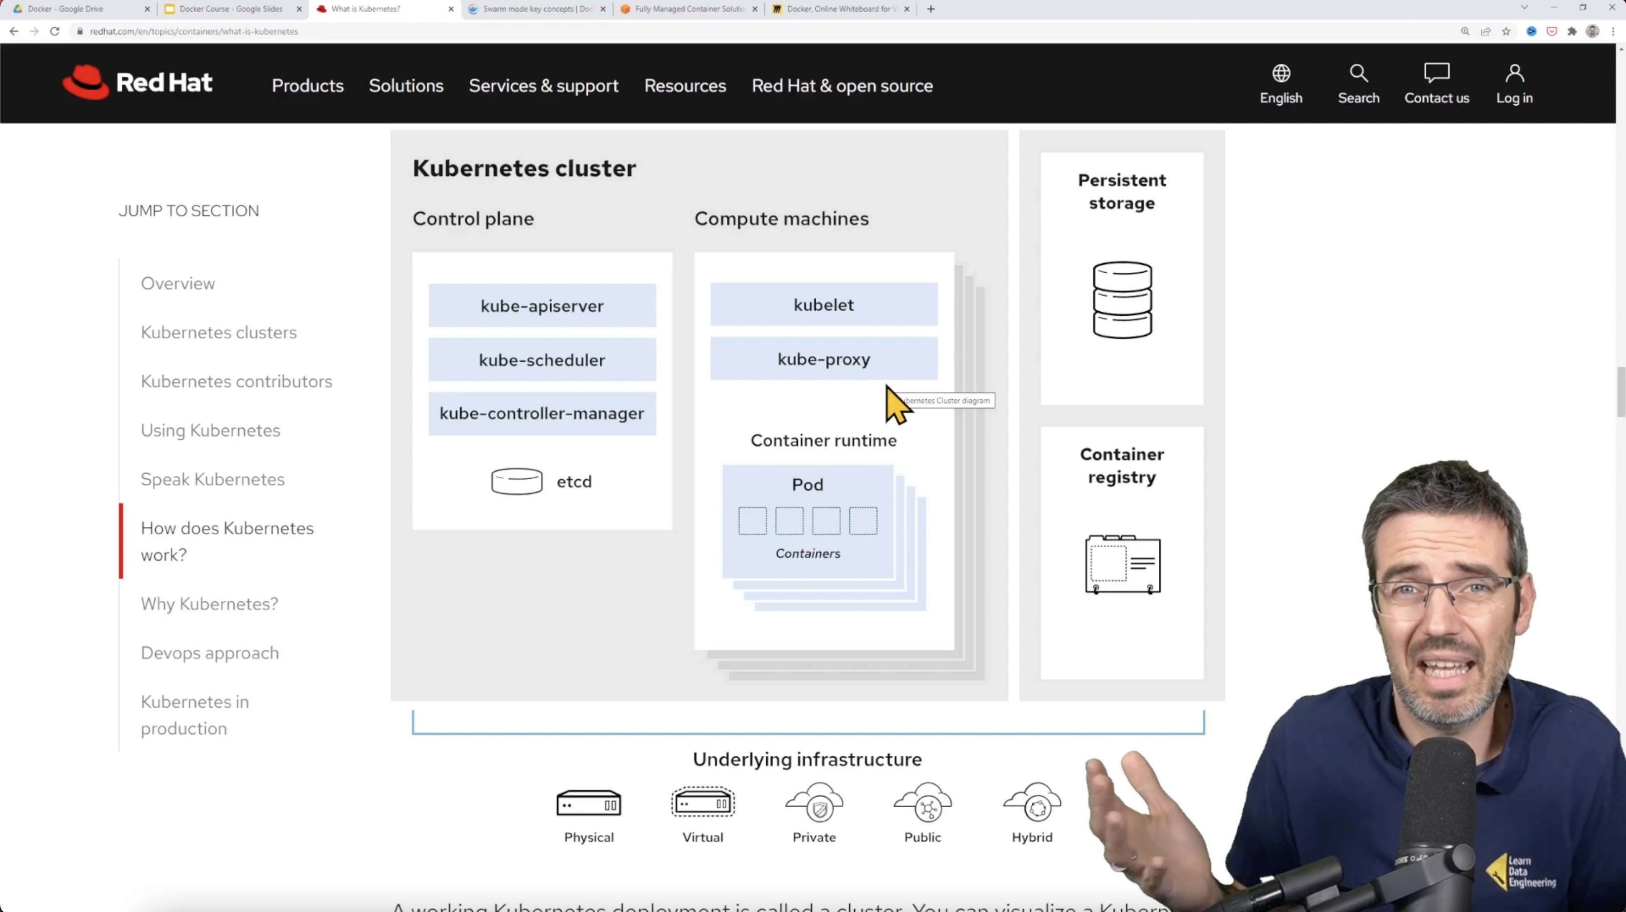
Task: Open the Resources menu
Action: 685,85
